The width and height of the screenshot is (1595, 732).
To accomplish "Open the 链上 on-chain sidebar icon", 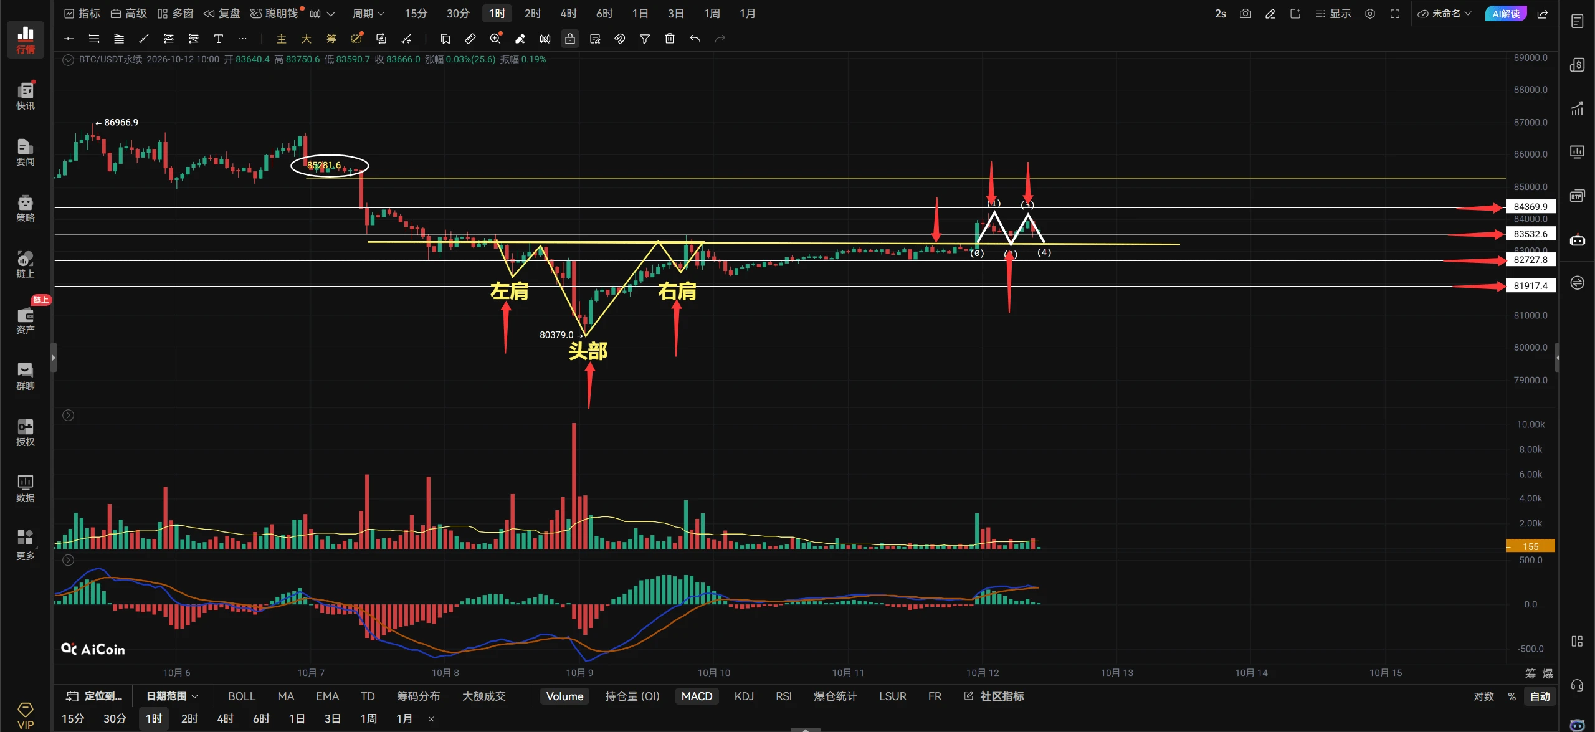I will [26, 264].
